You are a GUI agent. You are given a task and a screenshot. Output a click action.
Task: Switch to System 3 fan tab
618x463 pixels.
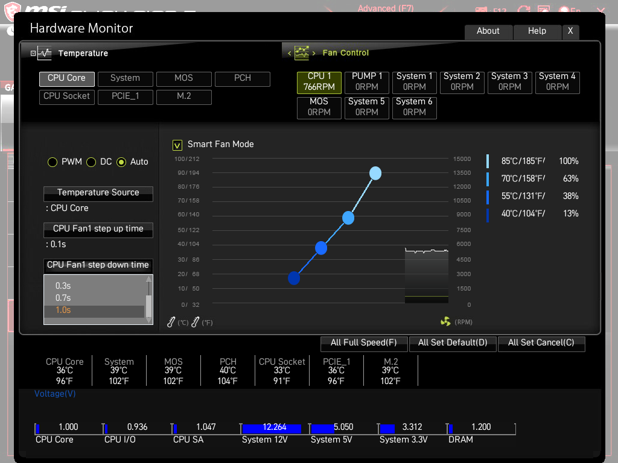pyautogui.click(x=509, y=82)
